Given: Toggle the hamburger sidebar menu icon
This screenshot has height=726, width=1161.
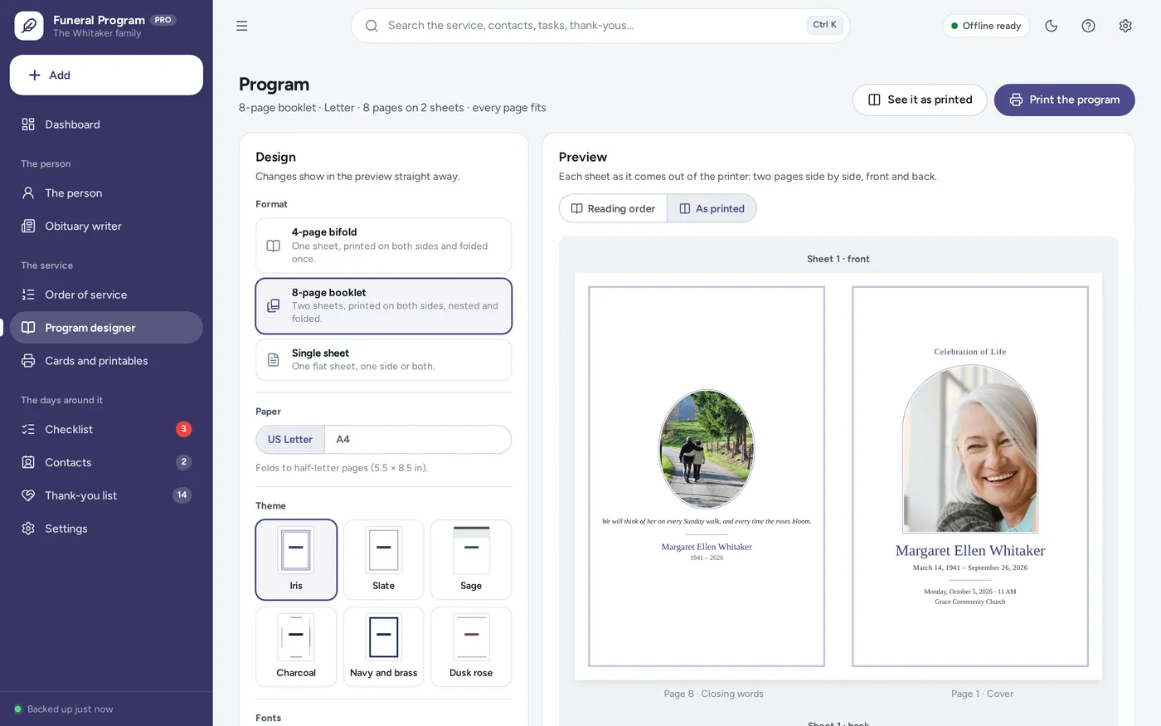Looking at the screenshot, I should pos(242,26).
